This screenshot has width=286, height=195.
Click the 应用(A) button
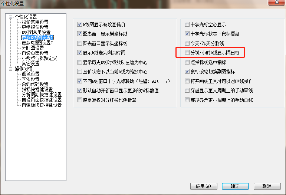(x=204, y=186)
